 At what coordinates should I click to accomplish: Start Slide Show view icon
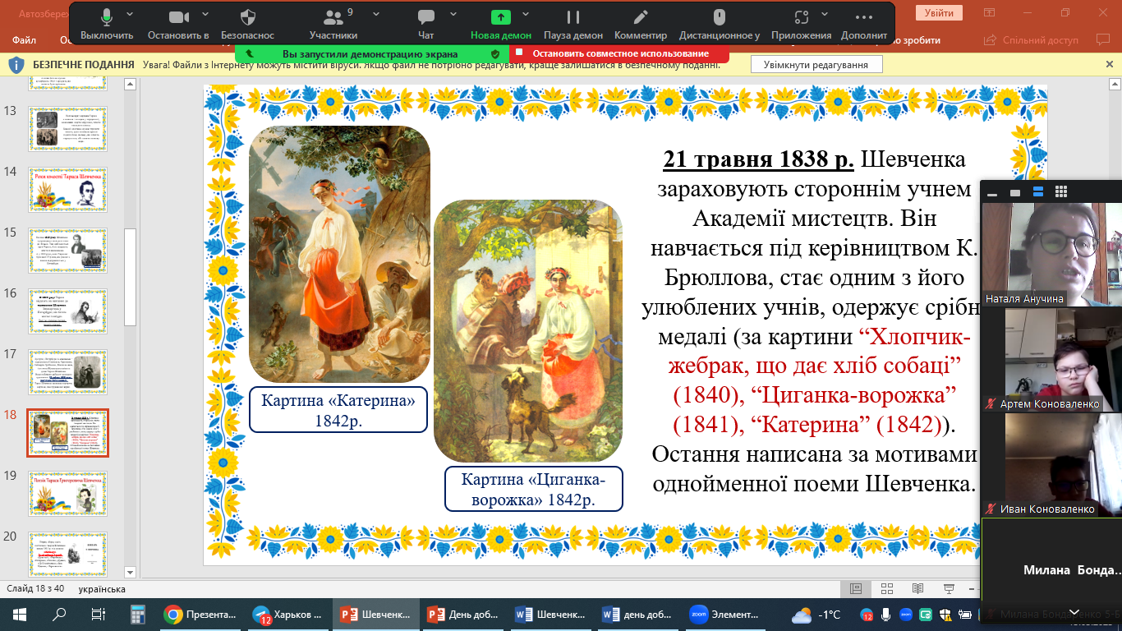tap(949, 588)
